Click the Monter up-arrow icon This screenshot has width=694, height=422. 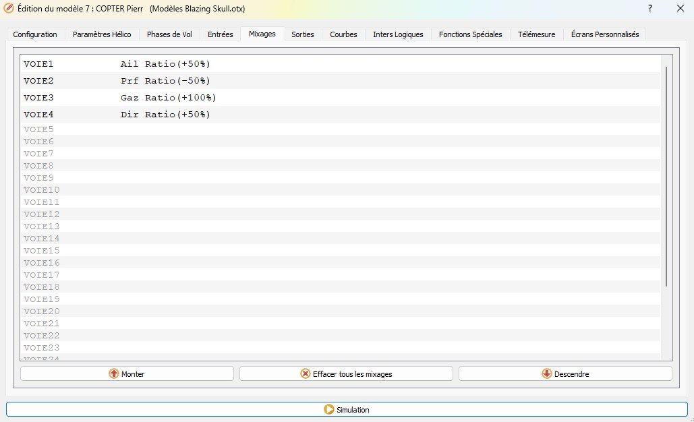(x=113, y=373)
